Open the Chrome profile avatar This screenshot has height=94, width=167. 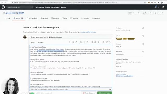click(x=162, y=2)
